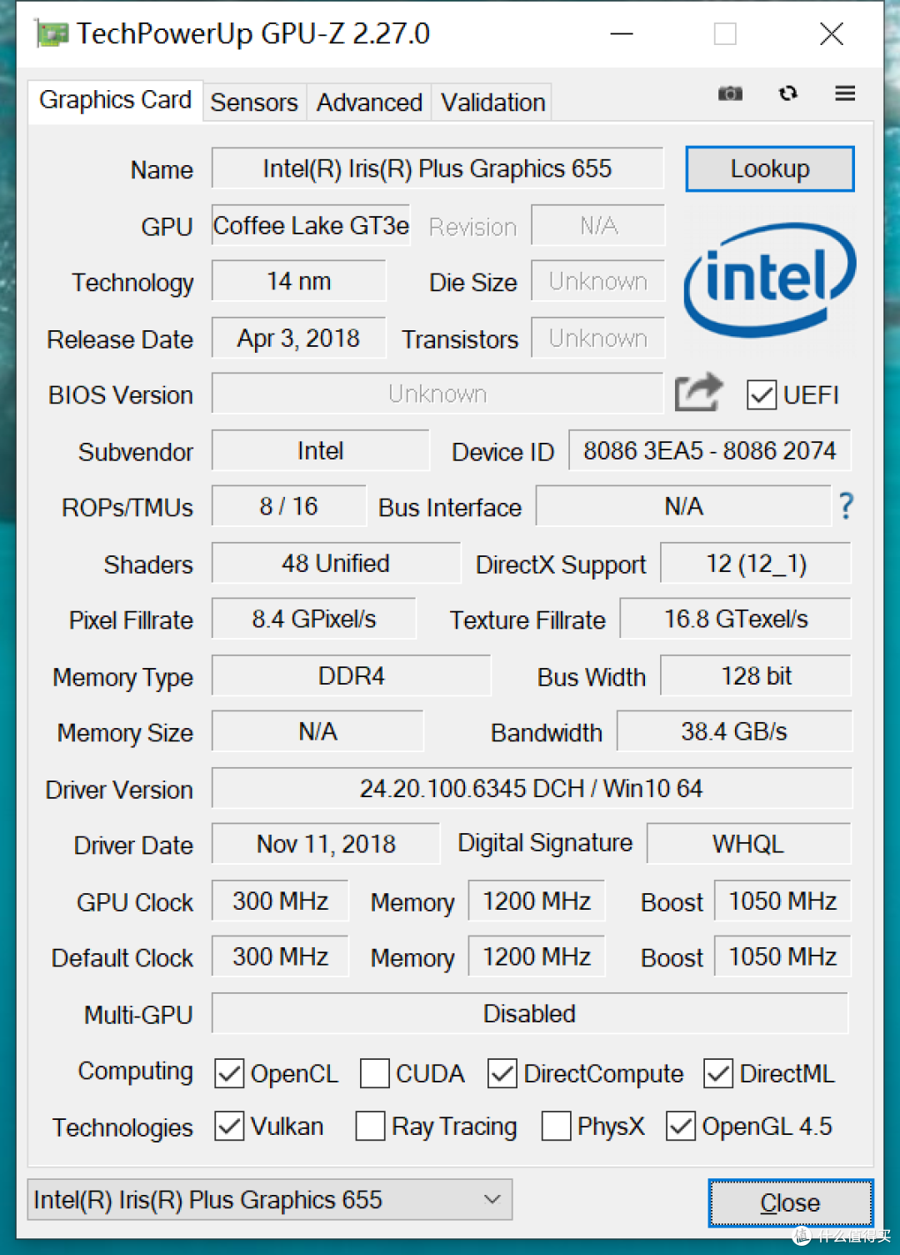Select the Graphics Card tab
Viewport: 900px width, 1255px height.
[116, 100]
